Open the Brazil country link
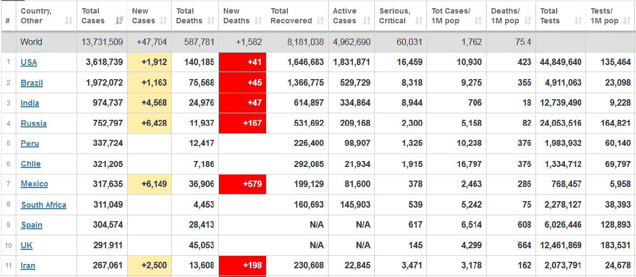Screen dimensions: 636x277 click(x=32, y=83)
